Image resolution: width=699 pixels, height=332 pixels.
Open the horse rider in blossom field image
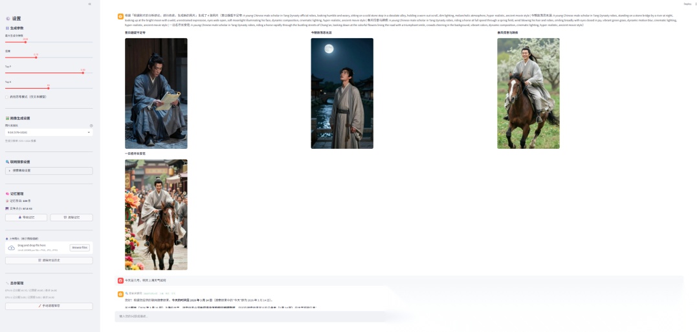coord(528,93)
